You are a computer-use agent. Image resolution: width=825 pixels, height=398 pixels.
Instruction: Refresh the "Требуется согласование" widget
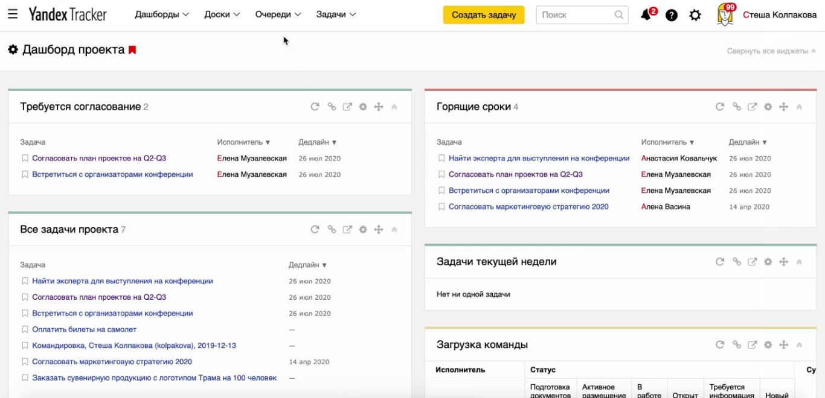coord(315,106)
